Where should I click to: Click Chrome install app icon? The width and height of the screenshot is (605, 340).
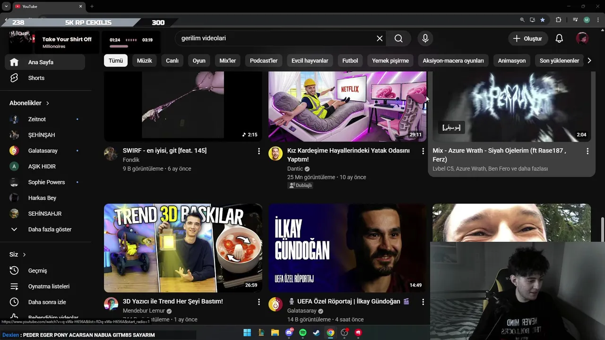532,20
